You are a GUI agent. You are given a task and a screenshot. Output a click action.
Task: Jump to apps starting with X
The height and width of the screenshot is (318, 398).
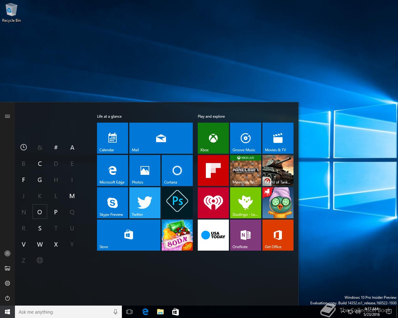pos(56,244)
